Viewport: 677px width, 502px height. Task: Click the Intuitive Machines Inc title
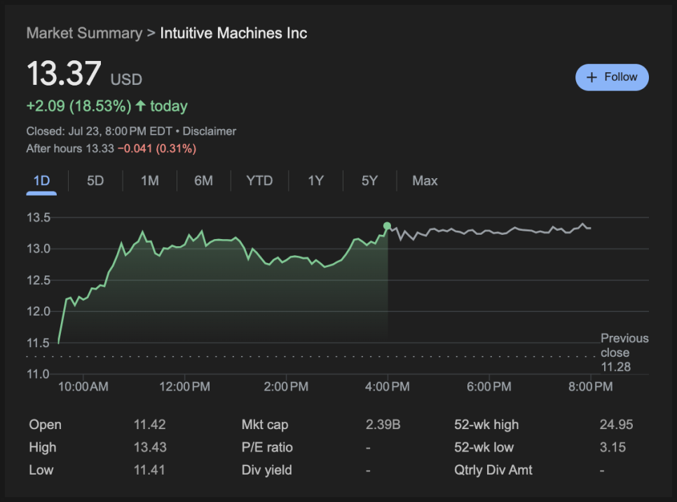click(233, 33)
